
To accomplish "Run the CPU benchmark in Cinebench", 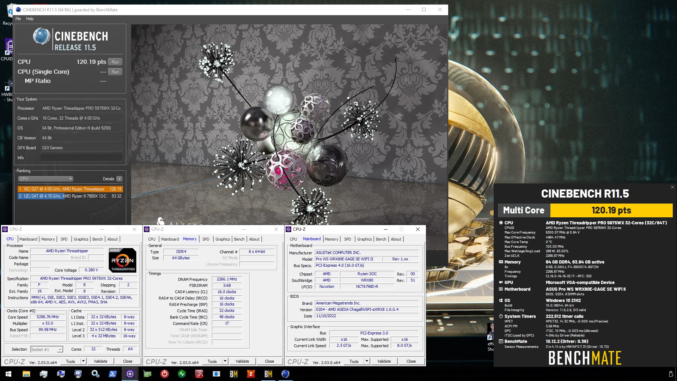I will [x=115, y=62].
